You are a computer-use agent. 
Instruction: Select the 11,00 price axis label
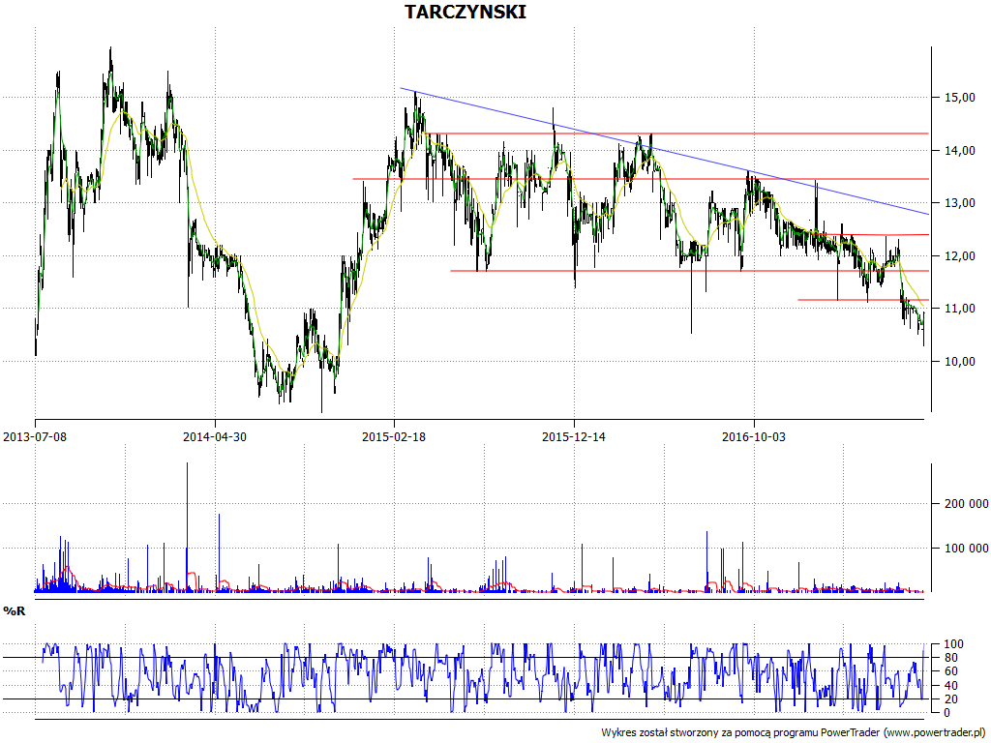959,309
